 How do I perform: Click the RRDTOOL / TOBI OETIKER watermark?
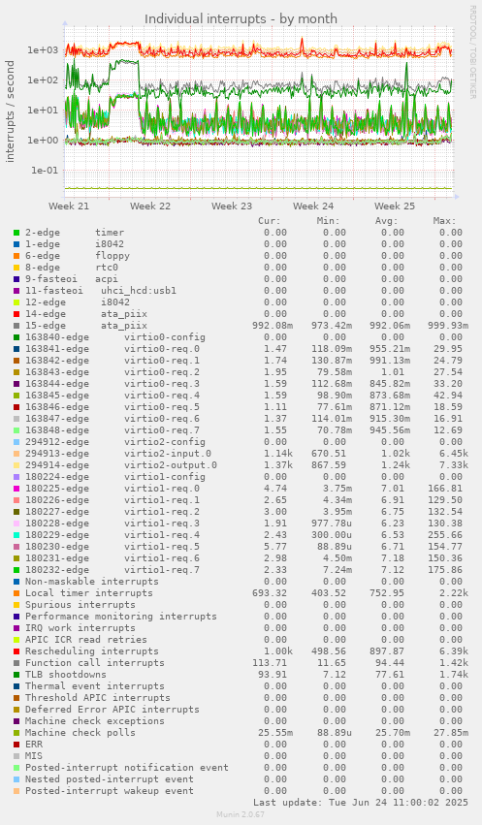tap(472, 51)
